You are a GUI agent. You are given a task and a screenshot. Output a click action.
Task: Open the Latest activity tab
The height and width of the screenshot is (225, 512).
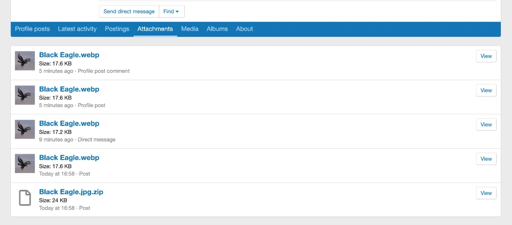pos(77,29)
